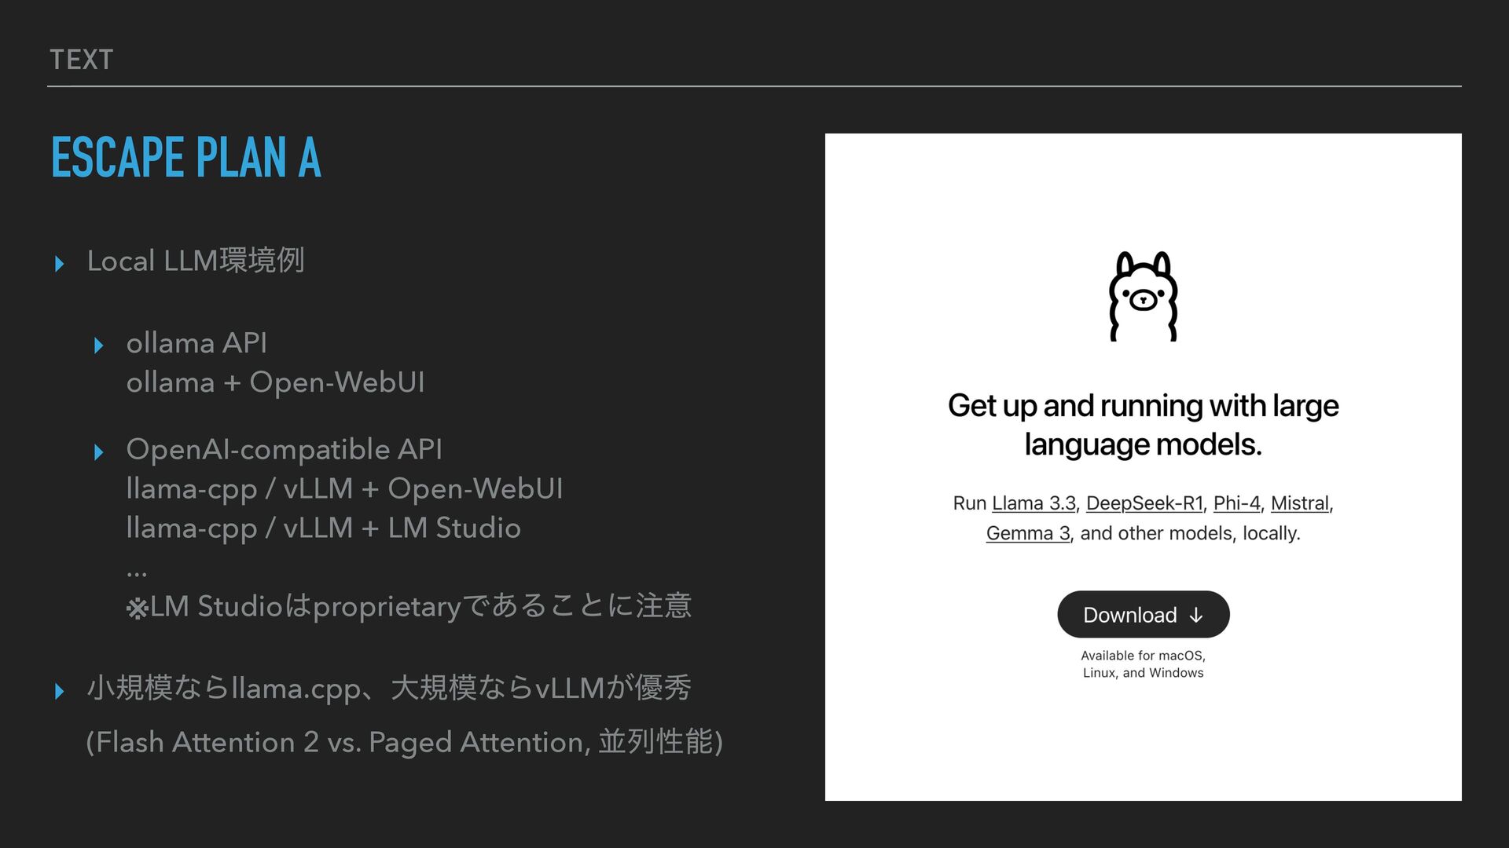The height and width of the screenshot is (848, 1509).
Task: Open the Llama 3.3 link
Action: pos(1034,503)
